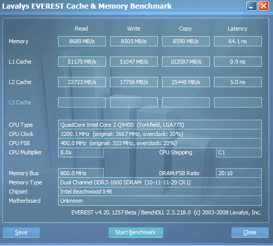
Task: Click the empty L3 Cache Read box
Action: tap(82, 102)
